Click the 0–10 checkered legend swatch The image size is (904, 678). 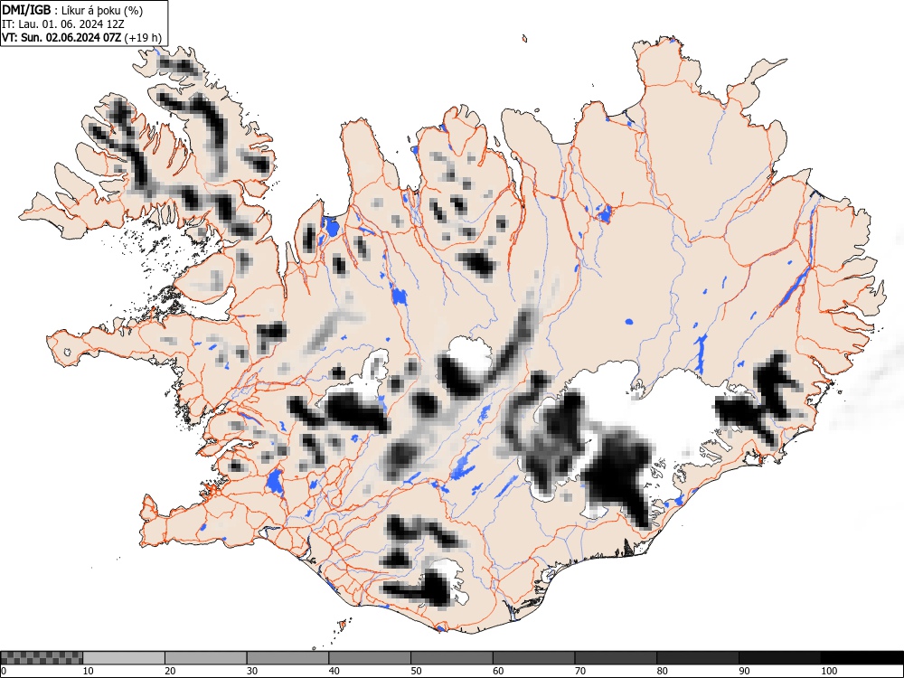click(x=42, y=658)
